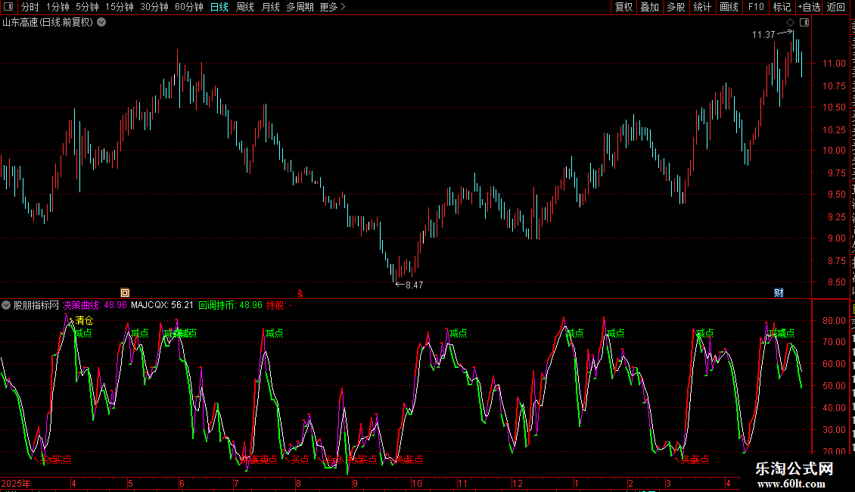This screenshot has height=492, width=855.
Task: Open the 统计 statistics tool
Action: click(x=701, y=7)
